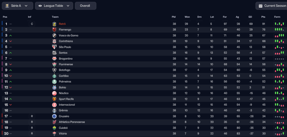Screen dimensions: 287x137
Task: Click the Botafogo star badge icon
Action: [x=54, y=70]
